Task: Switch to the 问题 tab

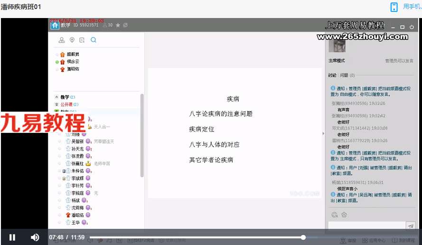Action: click(x=344, y=75)
